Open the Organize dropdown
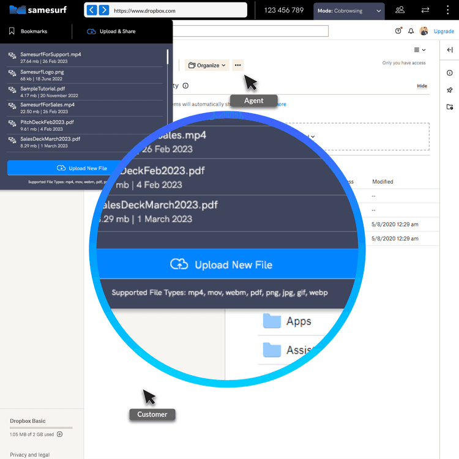The image size is (459, 459). [207, 65]
